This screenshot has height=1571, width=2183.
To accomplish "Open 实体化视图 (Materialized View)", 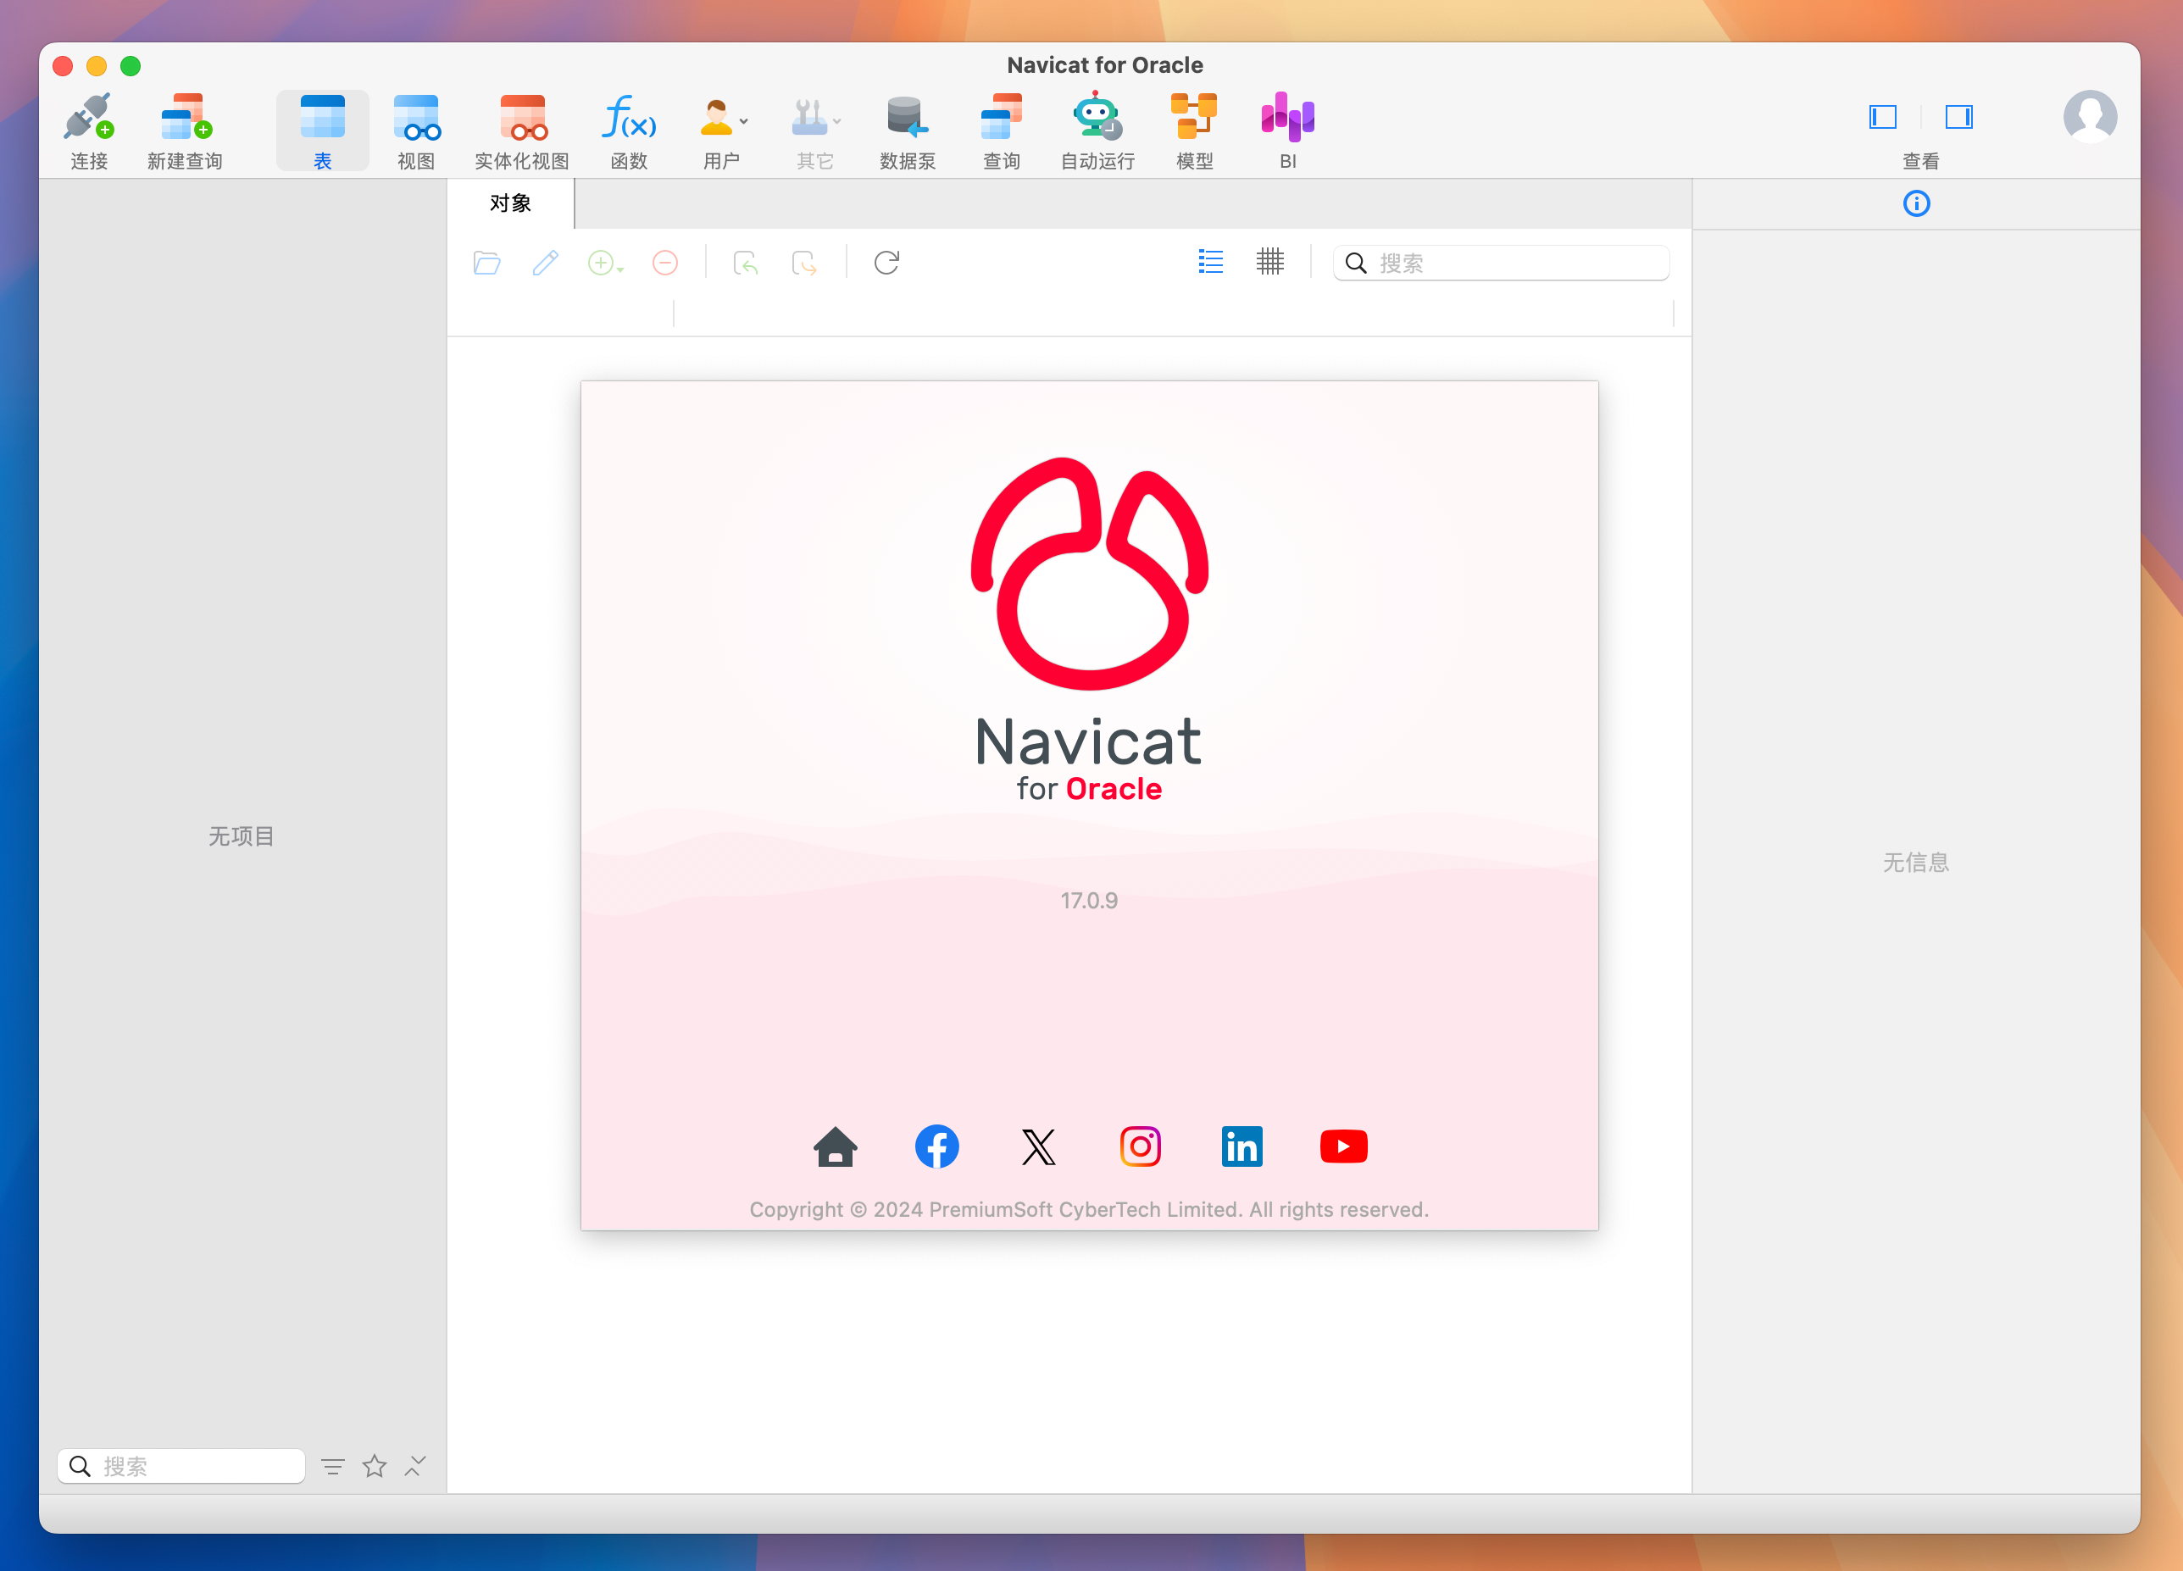I will (522, 130).
